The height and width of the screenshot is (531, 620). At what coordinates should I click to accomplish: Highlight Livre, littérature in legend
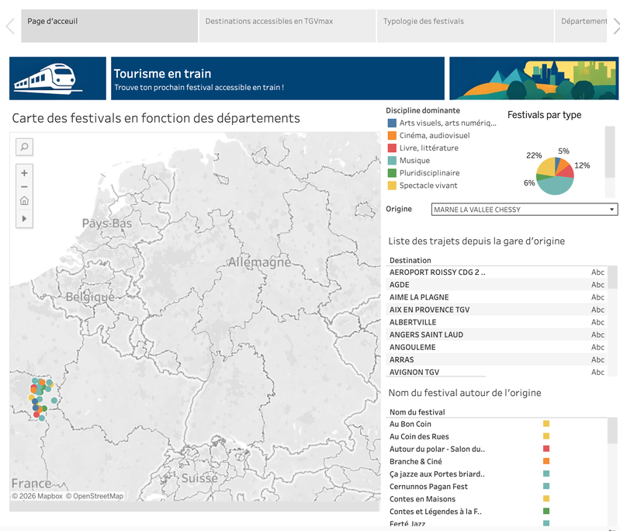pos(428,148)
